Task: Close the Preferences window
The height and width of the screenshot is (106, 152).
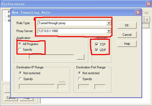Action: tap(149, 4)
